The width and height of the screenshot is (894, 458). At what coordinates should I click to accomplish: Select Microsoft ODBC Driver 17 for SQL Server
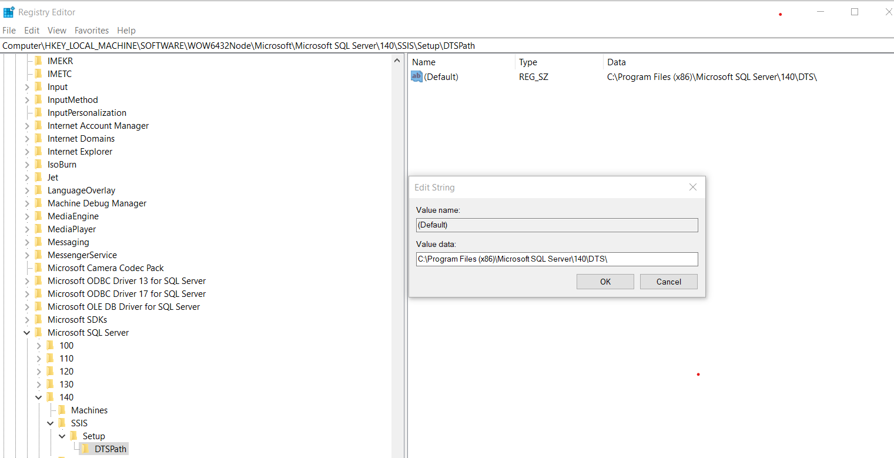[x=127, y=293]
